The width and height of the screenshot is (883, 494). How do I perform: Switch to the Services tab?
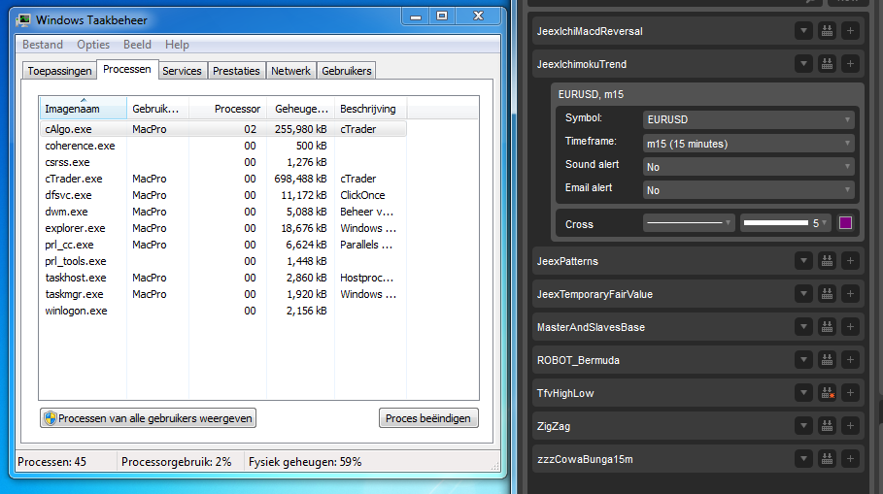[x=182, y=71]
